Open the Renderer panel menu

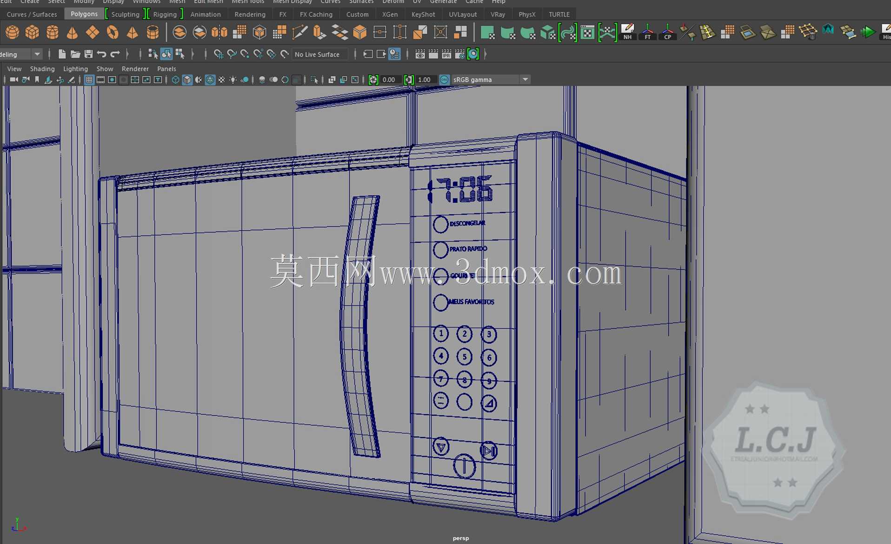point(135,69)
